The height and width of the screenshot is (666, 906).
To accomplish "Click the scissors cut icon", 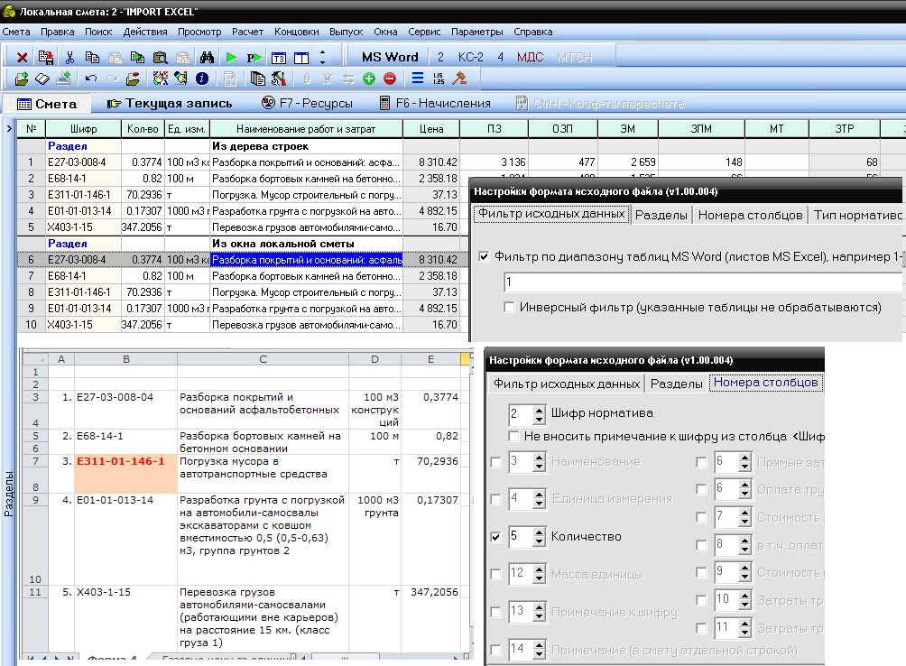I will pyautogui.click(x=69, y=57).
